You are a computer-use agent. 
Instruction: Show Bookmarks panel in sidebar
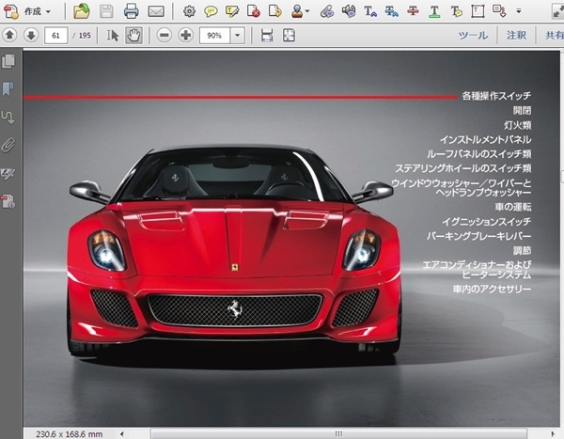8,89
